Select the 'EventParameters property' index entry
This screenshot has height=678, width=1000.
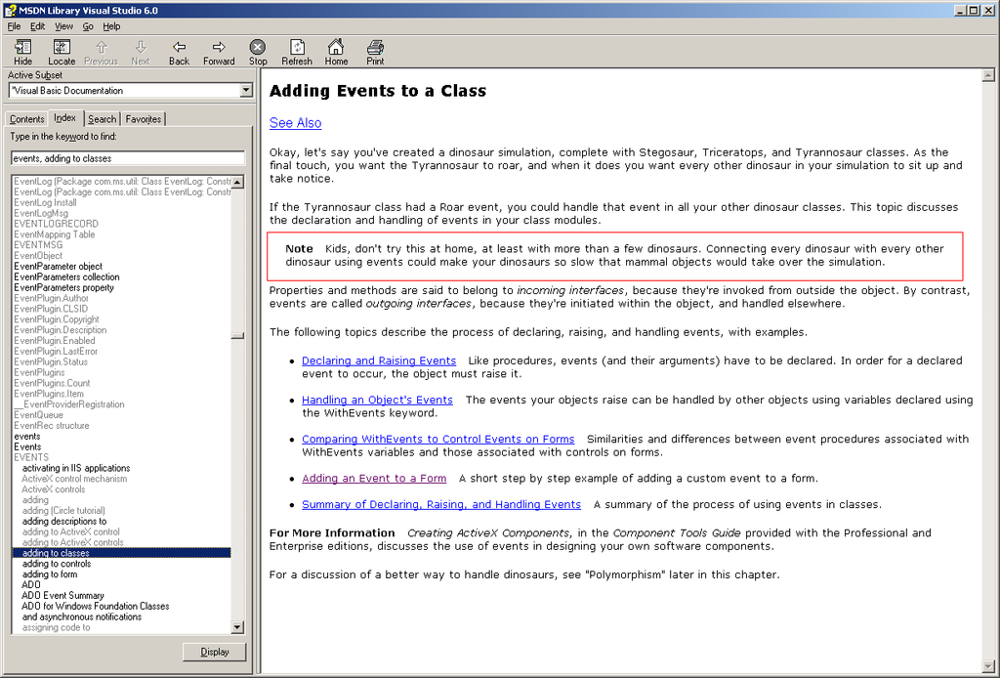63,287
